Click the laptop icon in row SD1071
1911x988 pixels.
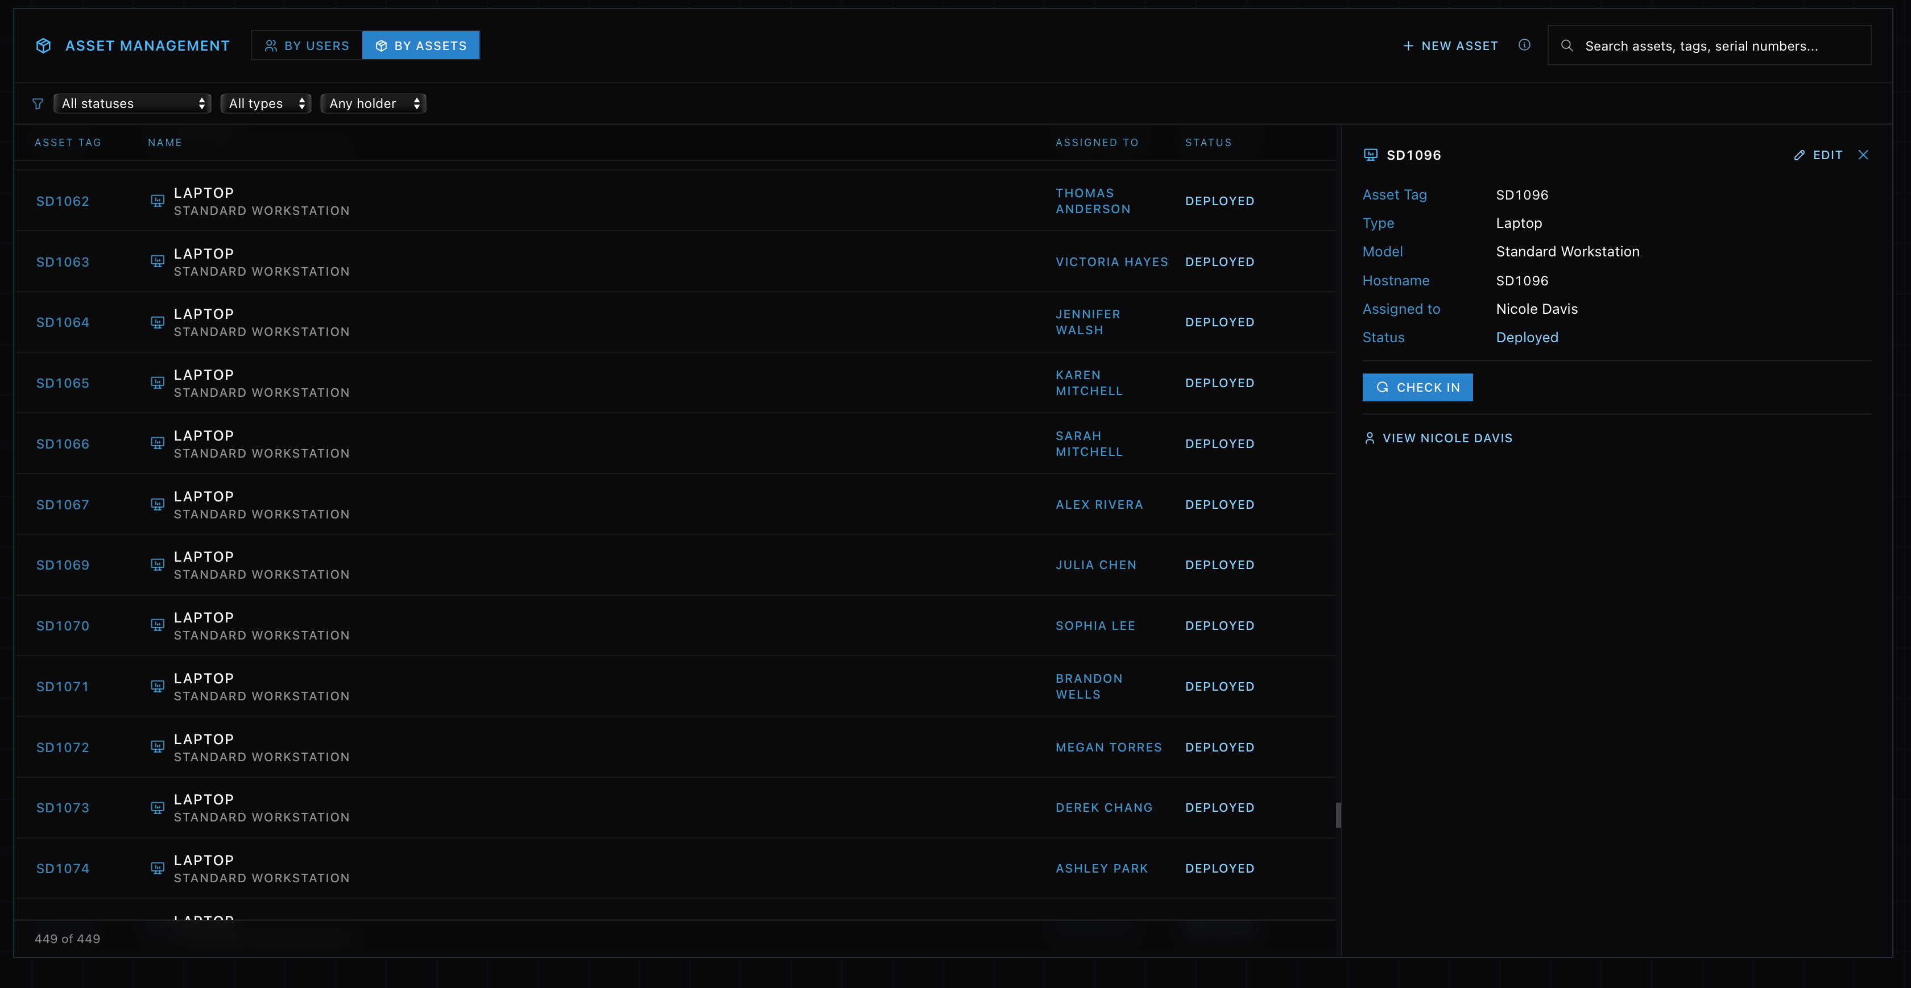(x=158, y=686)
